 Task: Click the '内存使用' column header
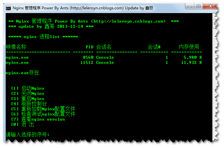188,47
